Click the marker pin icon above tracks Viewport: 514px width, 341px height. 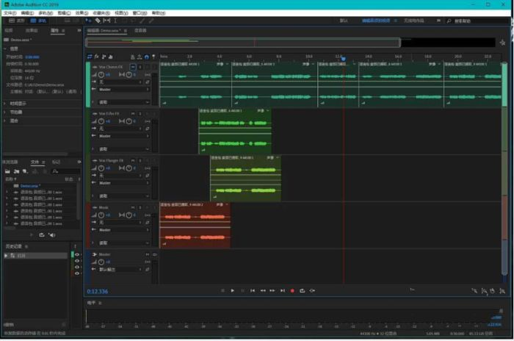click(153, 57)
